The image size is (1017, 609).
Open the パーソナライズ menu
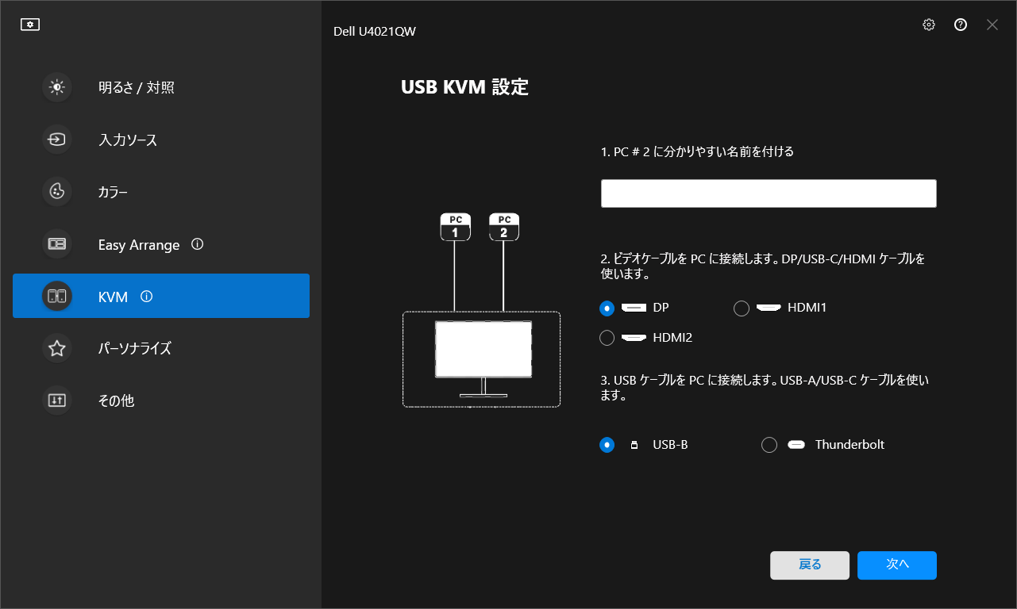(x=161, y=348)
